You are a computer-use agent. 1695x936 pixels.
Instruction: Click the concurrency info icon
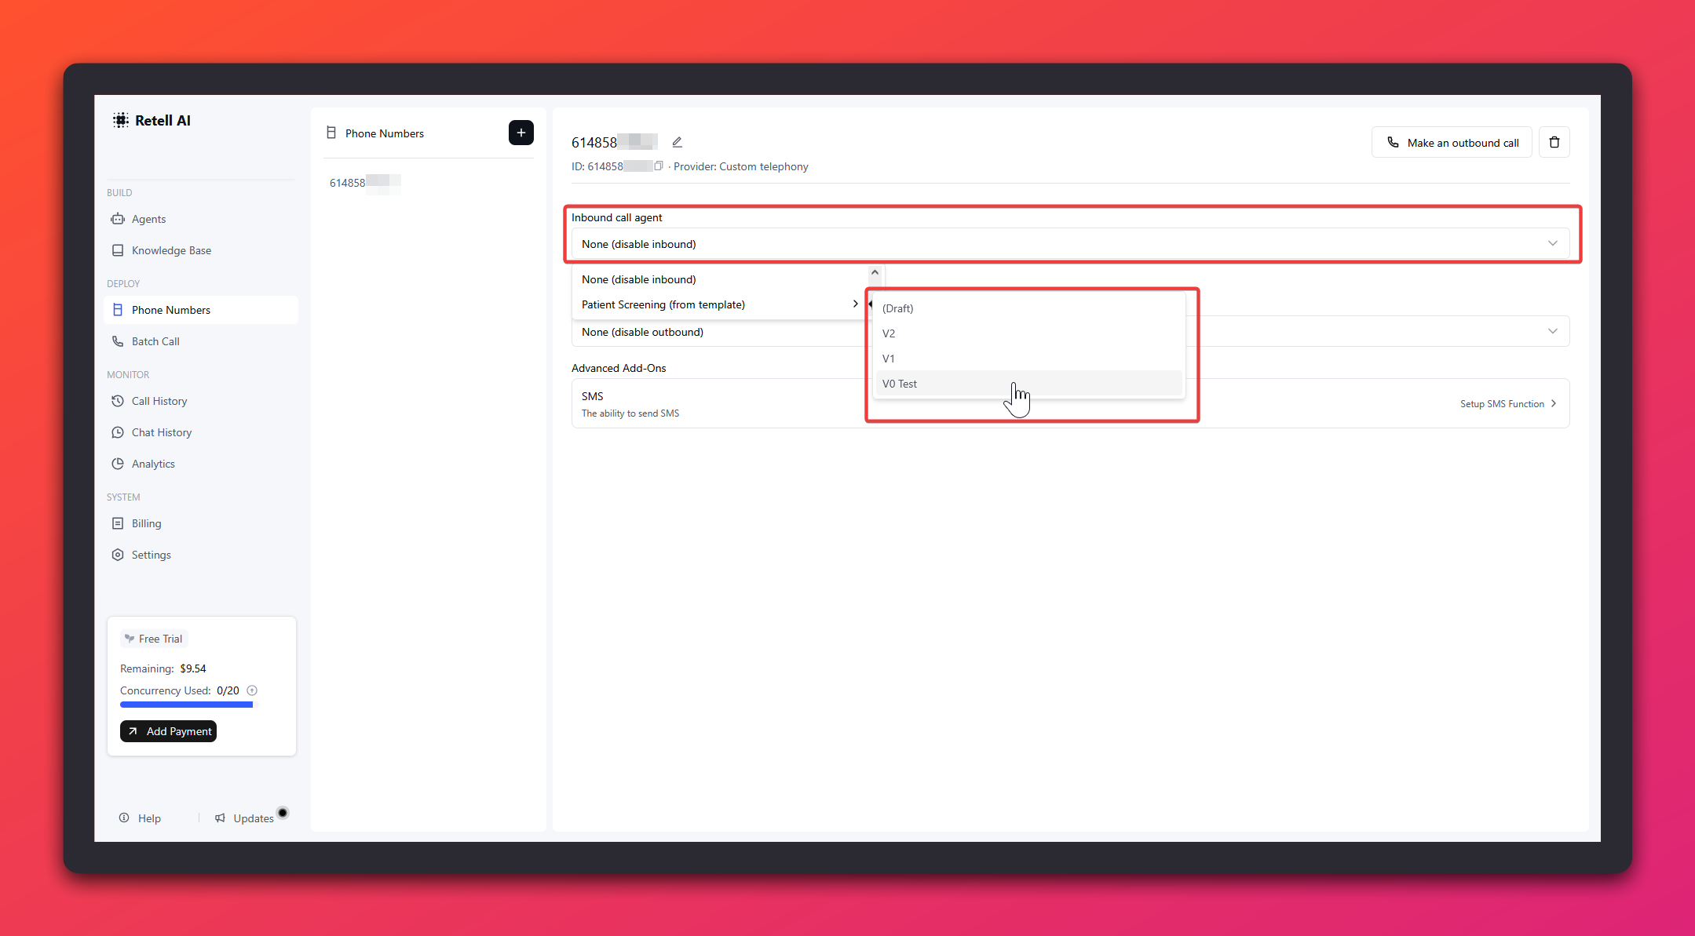pyautogui.click(x=252, y=690)
